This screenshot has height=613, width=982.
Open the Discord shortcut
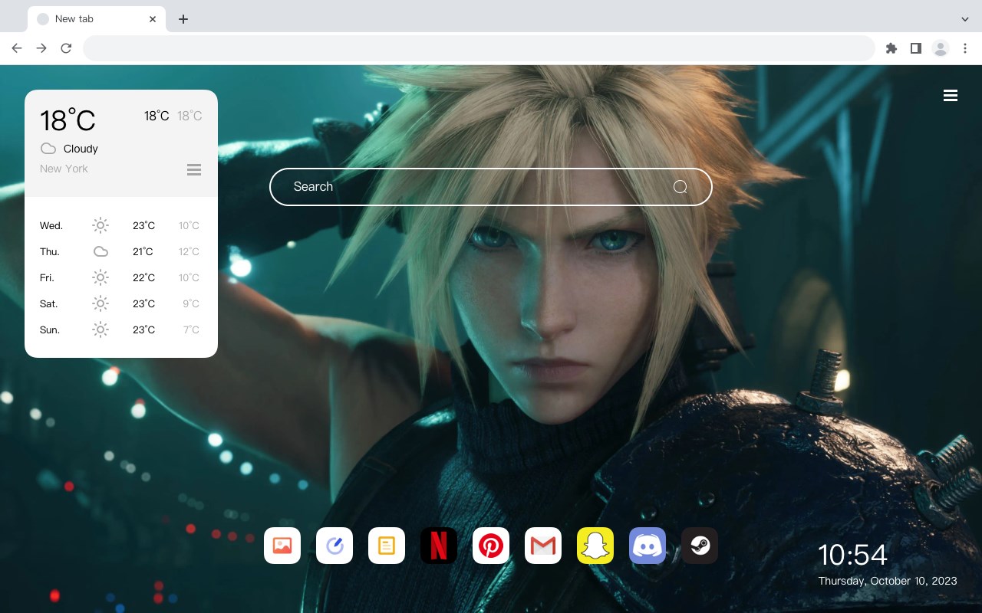pos(648,546)
